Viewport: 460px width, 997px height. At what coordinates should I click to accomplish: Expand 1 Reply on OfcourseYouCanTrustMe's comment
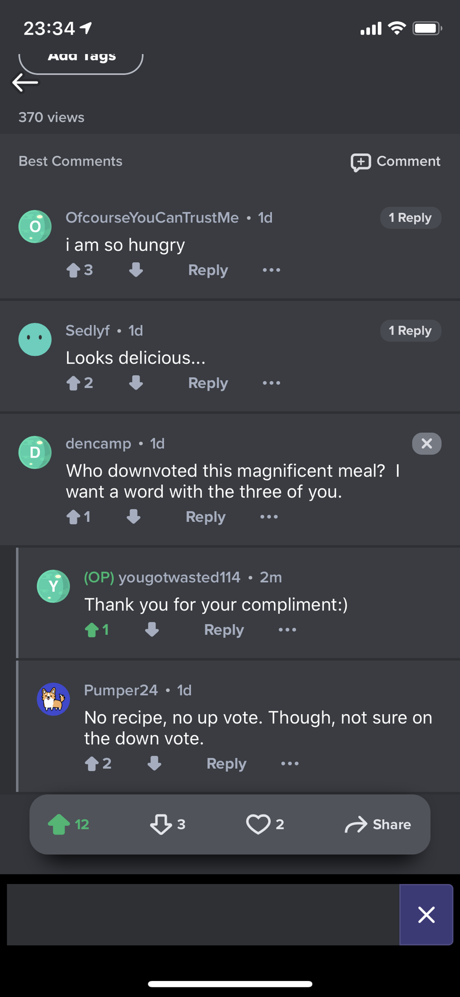410,218
